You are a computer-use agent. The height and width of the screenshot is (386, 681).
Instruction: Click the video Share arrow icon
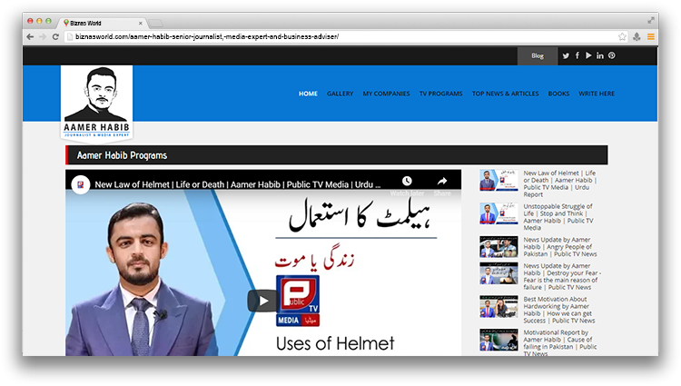442,181
